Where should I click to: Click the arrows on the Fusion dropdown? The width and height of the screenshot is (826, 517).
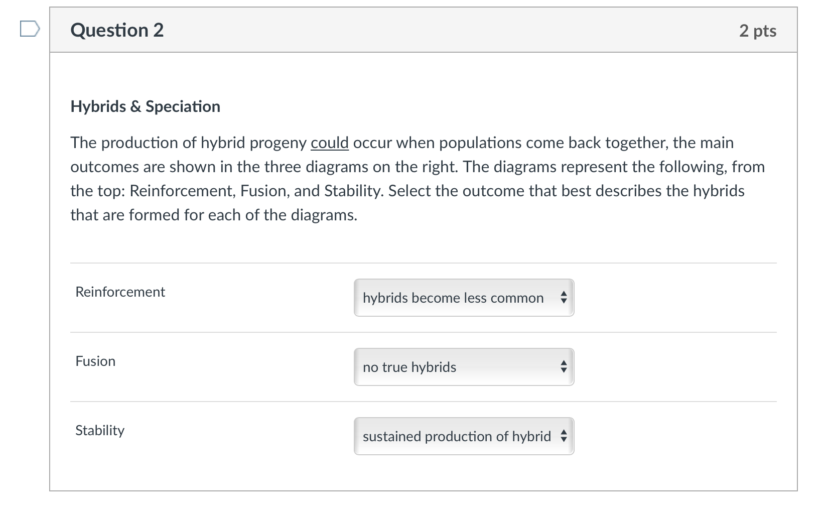(564, 367)
